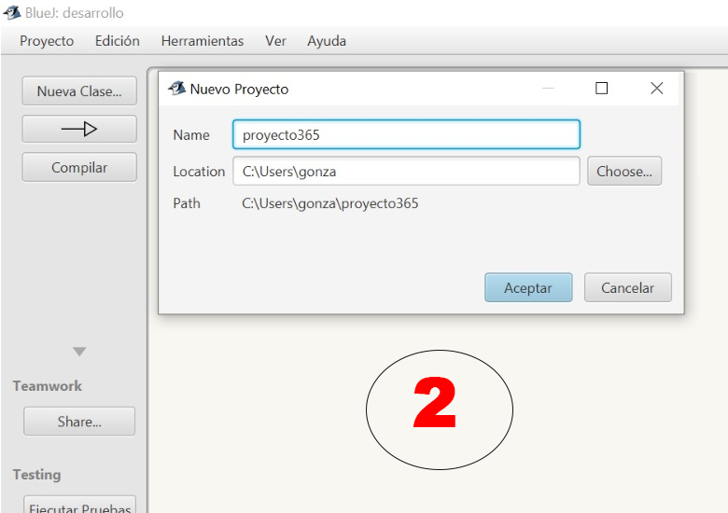Click the Testing section heading
Image resolution: width=728 pixels, height=513 pixels.
tap(37, 475)
